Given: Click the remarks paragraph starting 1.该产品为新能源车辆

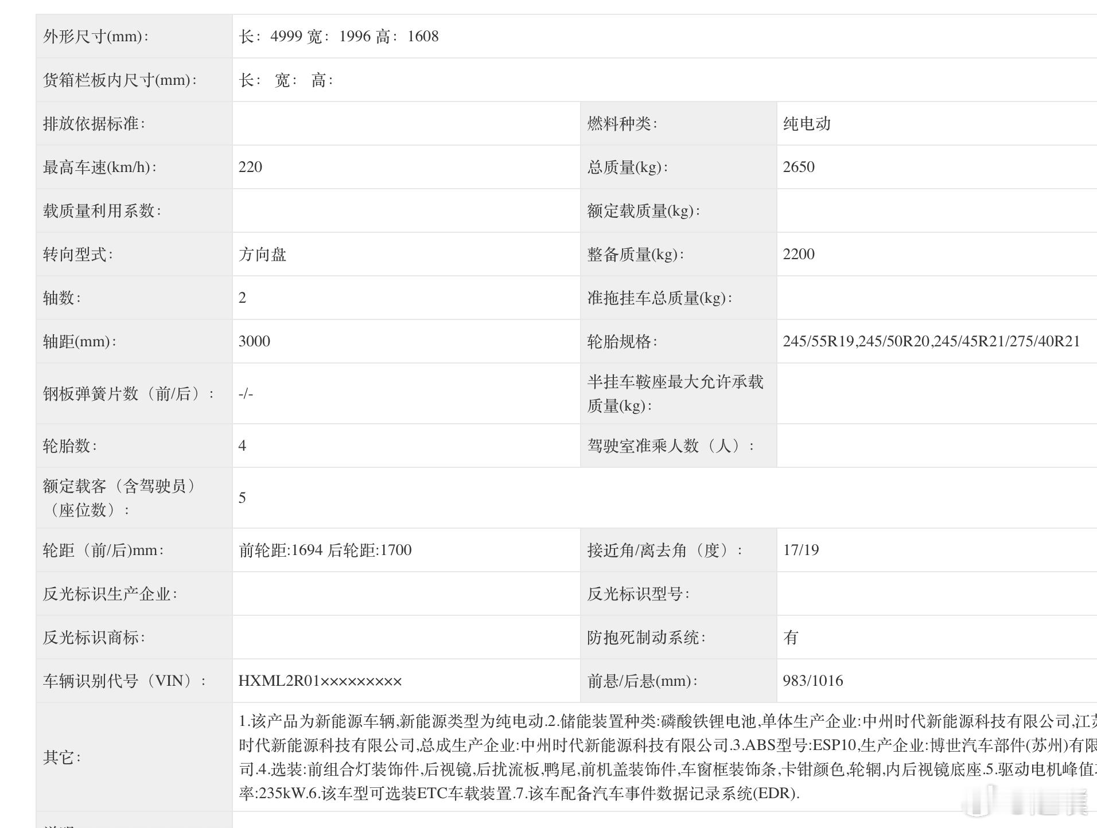Looking at the screenshot, I should (x=668, y=757).
